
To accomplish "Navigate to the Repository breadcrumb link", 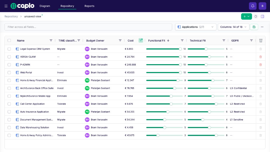I will point(11,17).
